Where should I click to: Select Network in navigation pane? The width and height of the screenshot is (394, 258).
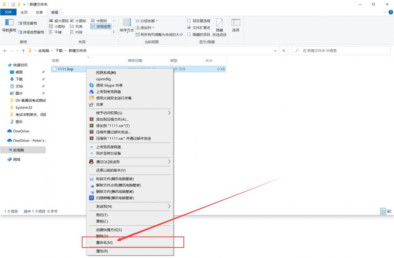(x=17, y=159)
